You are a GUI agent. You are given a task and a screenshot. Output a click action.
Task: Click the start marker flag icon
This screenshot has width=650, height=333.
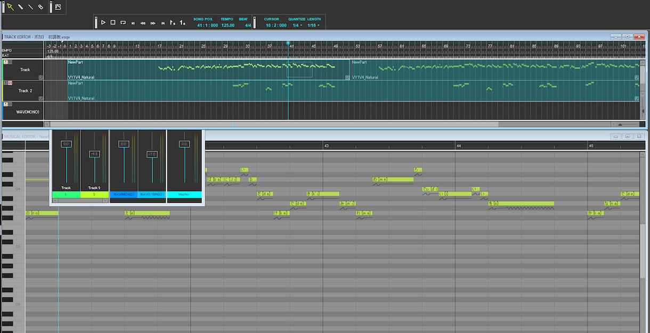(173, 22)
